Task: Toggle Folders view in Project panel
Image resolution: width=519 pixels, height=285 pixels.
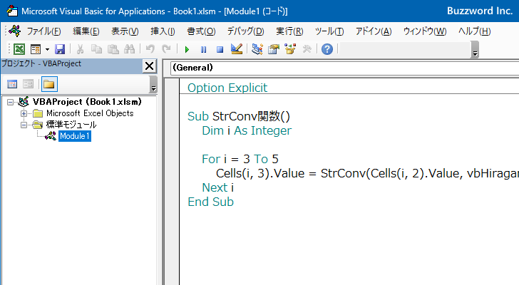Action: pyautogui.click(x=49, y=84)
